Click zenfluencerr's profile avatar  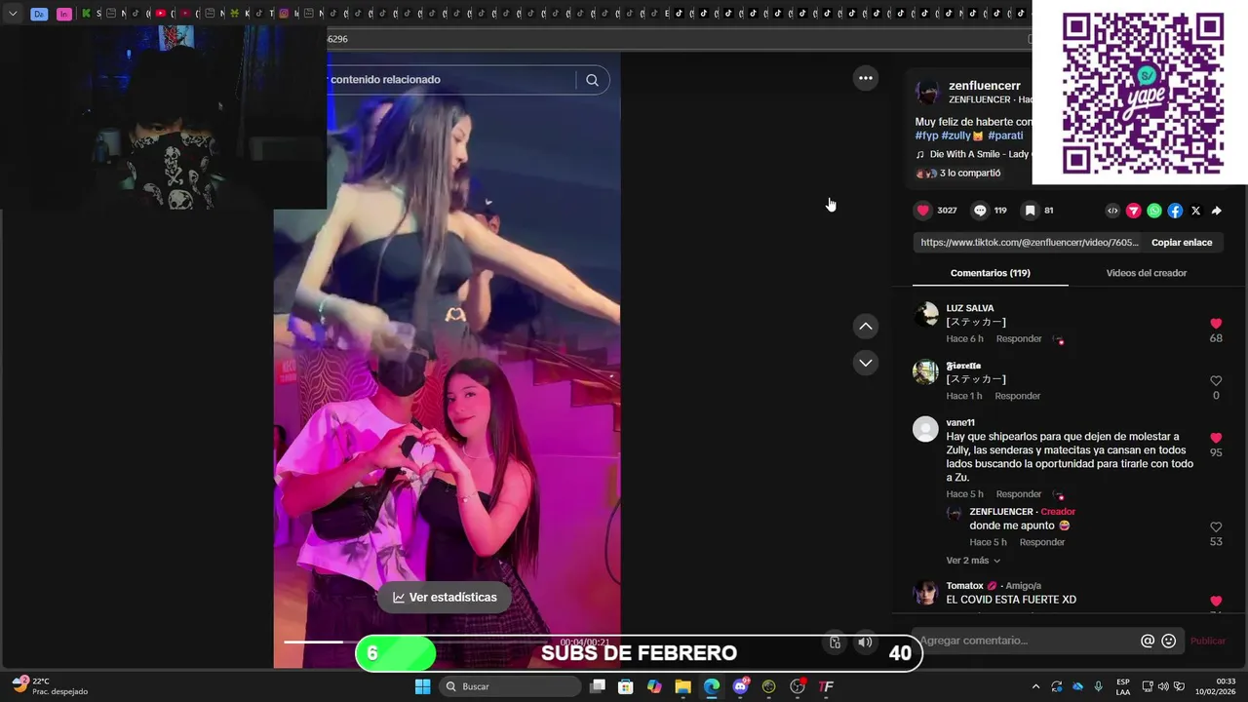tap(927, 93)
